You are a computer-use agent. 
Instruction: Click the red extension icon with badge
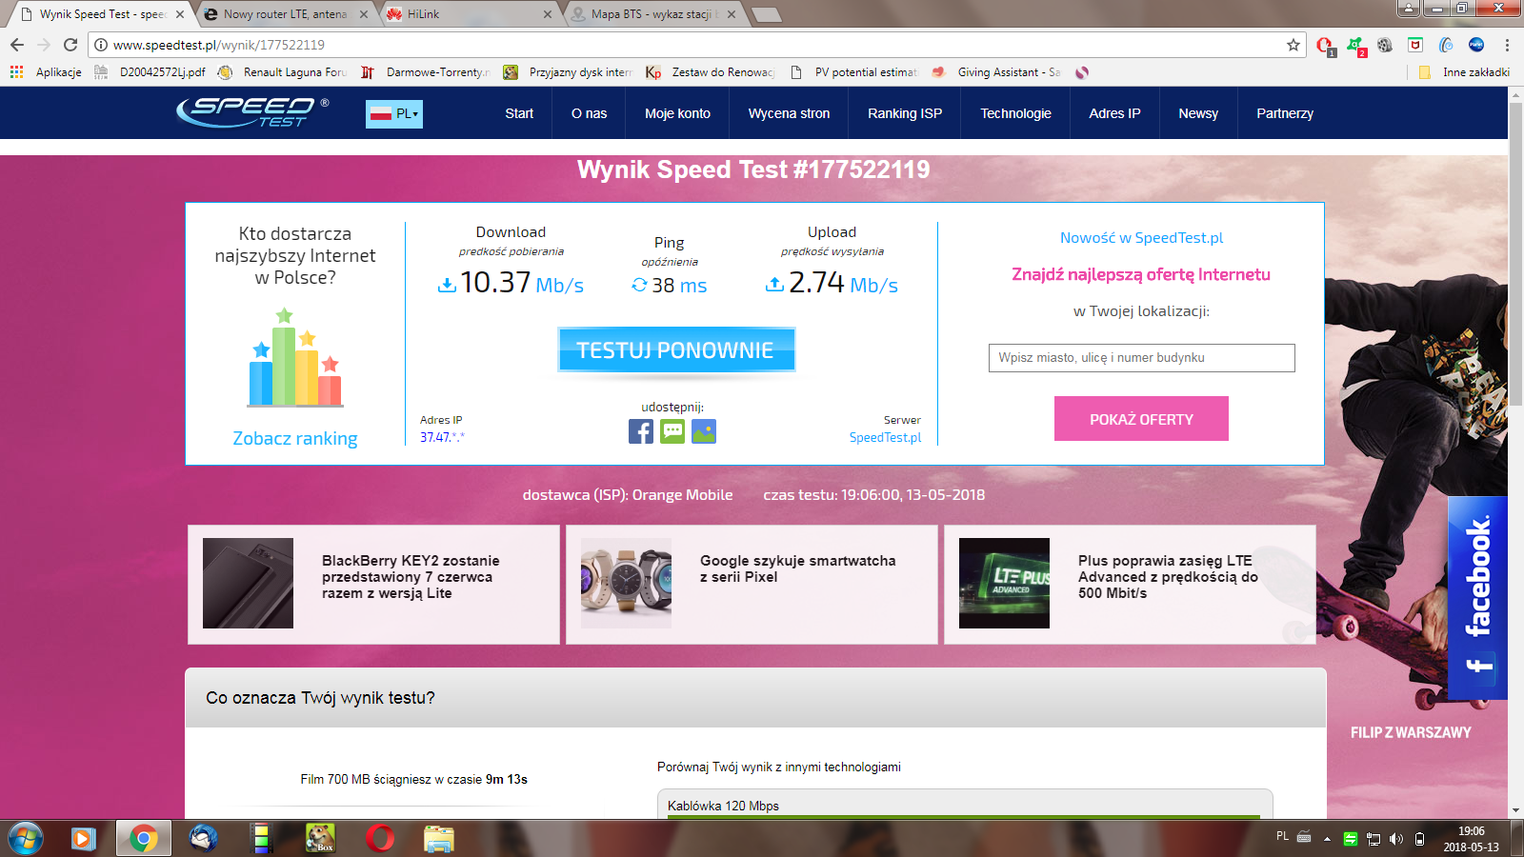coord(1325,46)
